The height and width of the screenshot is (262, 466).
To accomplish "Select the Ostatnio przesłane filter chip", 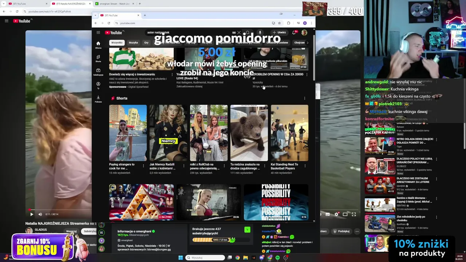I will tap(277, 43).
